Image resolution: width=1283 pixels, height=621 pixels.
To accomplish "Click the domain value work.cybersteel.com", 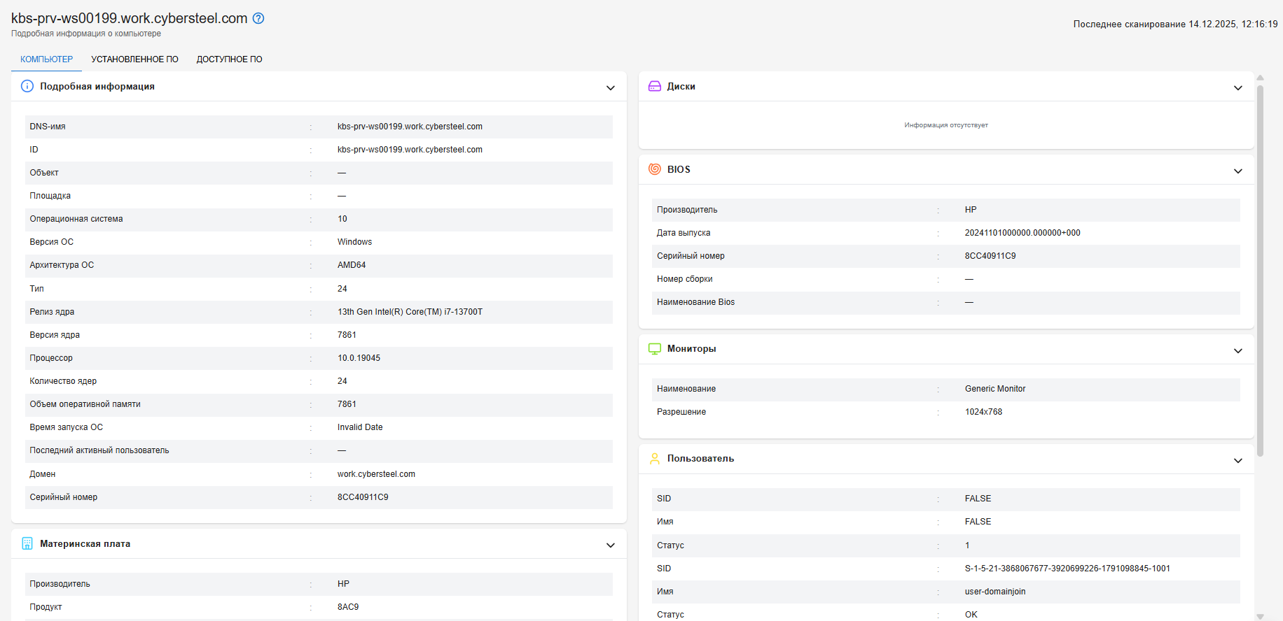I will click(376, 474).
